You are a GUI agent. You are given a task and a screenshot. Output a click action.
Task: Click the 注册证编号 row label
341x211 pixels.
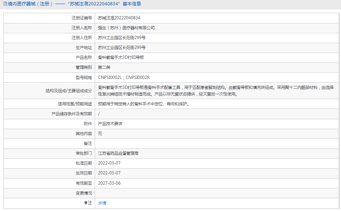click(x=82, y=18)
